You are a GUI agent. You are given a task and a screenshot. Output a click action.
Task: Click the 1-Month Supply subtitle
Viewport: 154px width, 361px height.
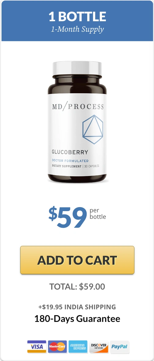click(x=77, y=29)
